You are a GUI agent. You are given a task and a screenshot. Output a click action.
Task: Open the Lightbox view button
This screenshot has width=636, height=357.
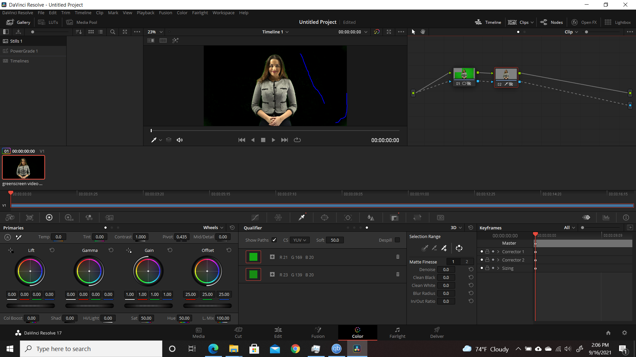coord(617,22)
